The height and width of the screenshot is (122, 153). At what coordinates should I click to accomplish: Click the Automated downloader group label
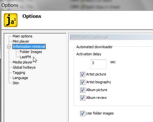(94, 47)
